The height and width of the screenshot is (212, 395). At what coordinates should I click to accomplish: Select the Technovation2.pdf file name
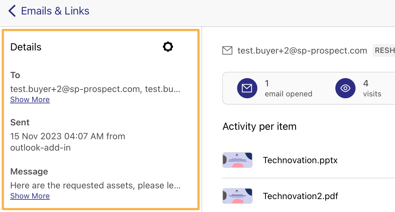pyautogui.click(x=301, y=196)
